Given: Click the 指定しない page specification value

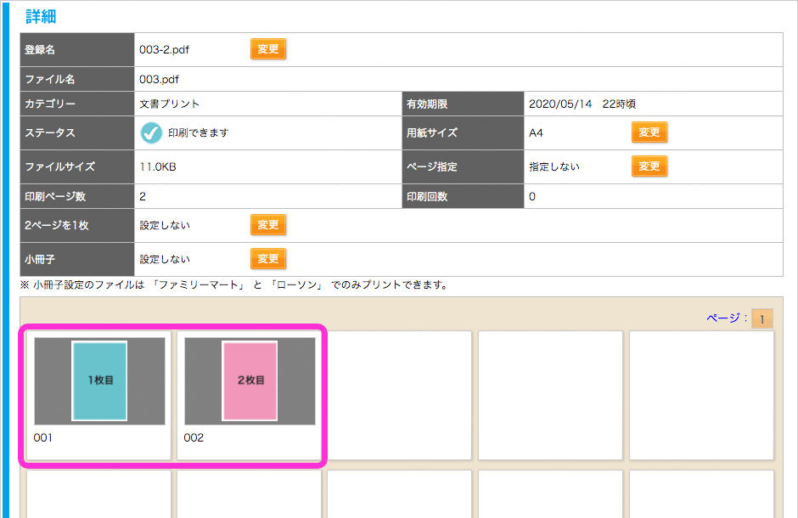Looking at the screenshot, I should (x=554, y=167).
